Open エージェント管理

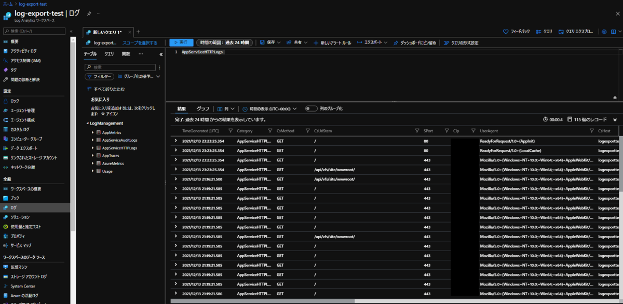pos(22,110)
